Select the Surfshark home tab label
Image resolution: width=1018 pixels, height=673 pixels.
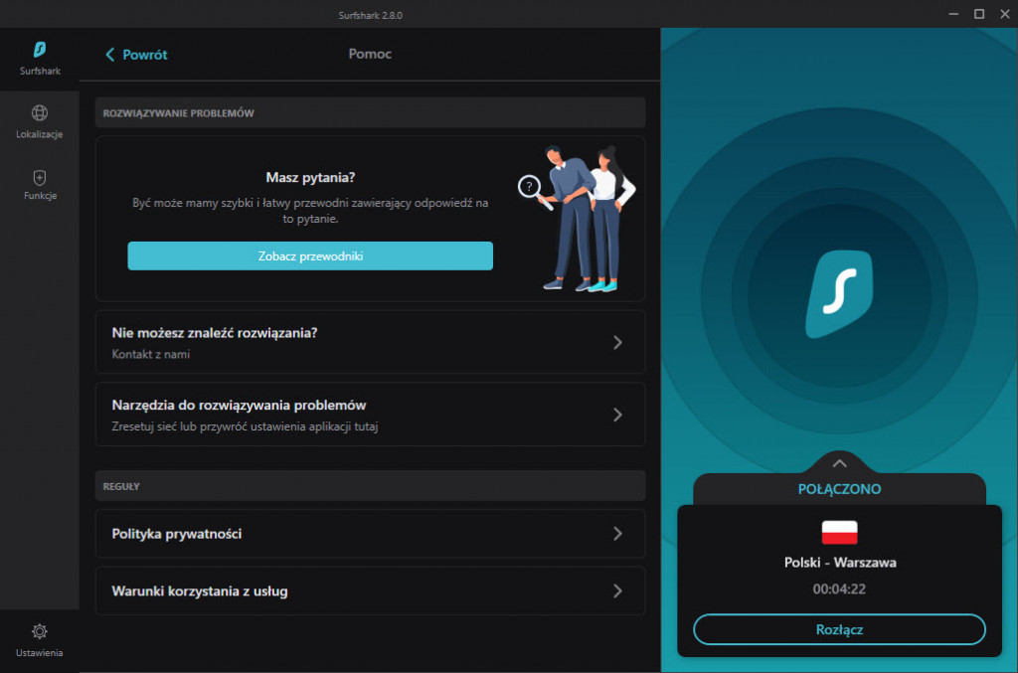(x=40, y=71)
